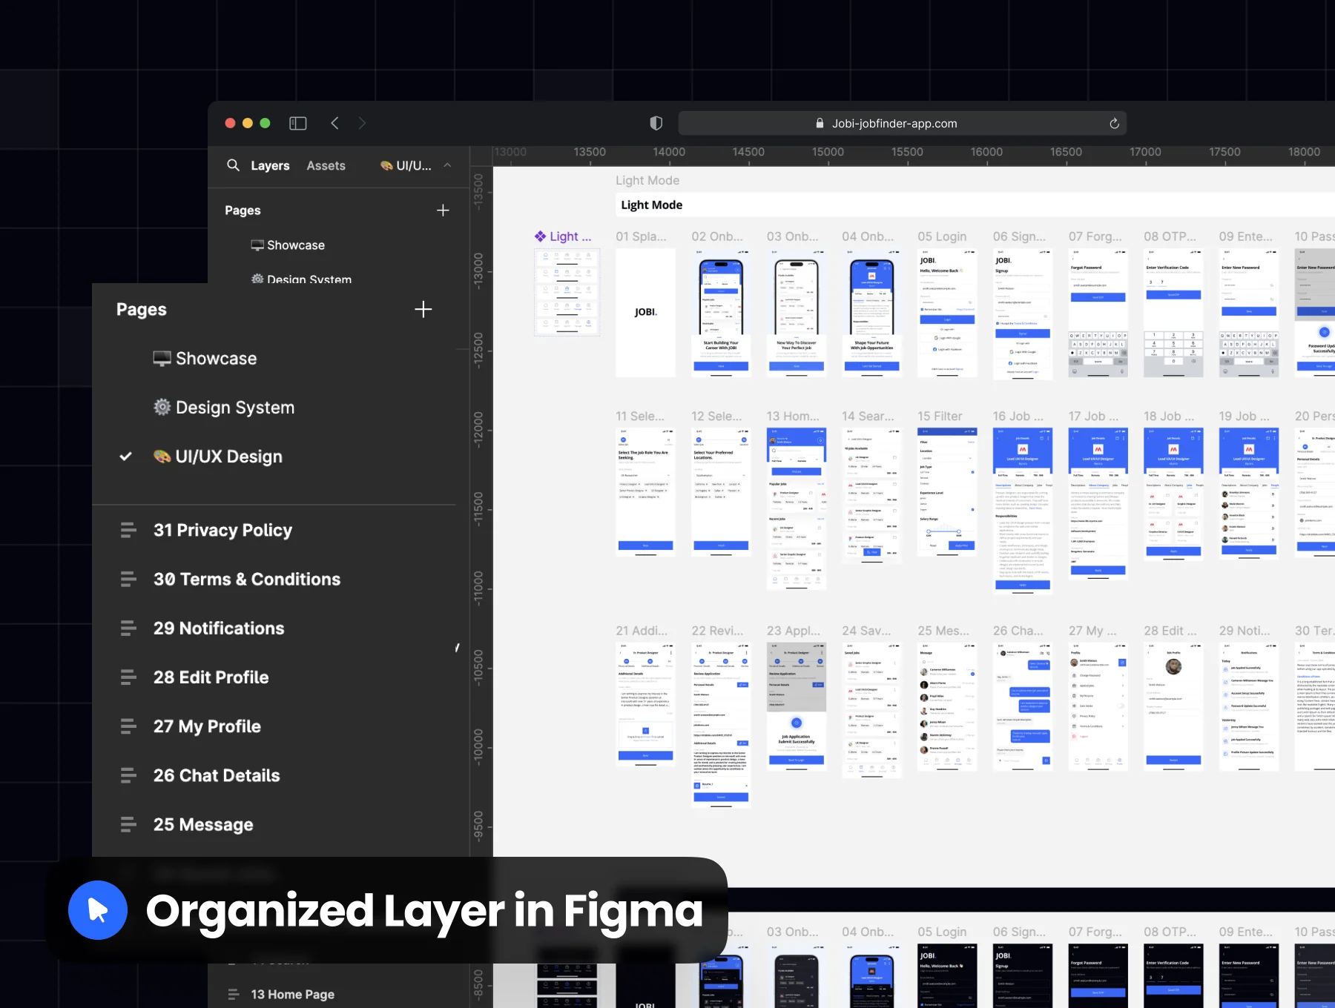1335x1008 pixels.
Task: Select the 01 Splash frame with the JOBI logo
Action: [645, 313]
